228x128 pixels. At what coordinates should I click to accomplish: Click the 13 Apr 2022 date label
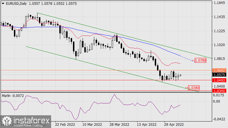pyautogui.click(x=147, y=125)
